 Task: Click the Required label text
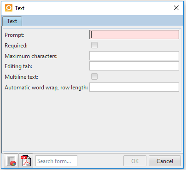click(16, 46)
